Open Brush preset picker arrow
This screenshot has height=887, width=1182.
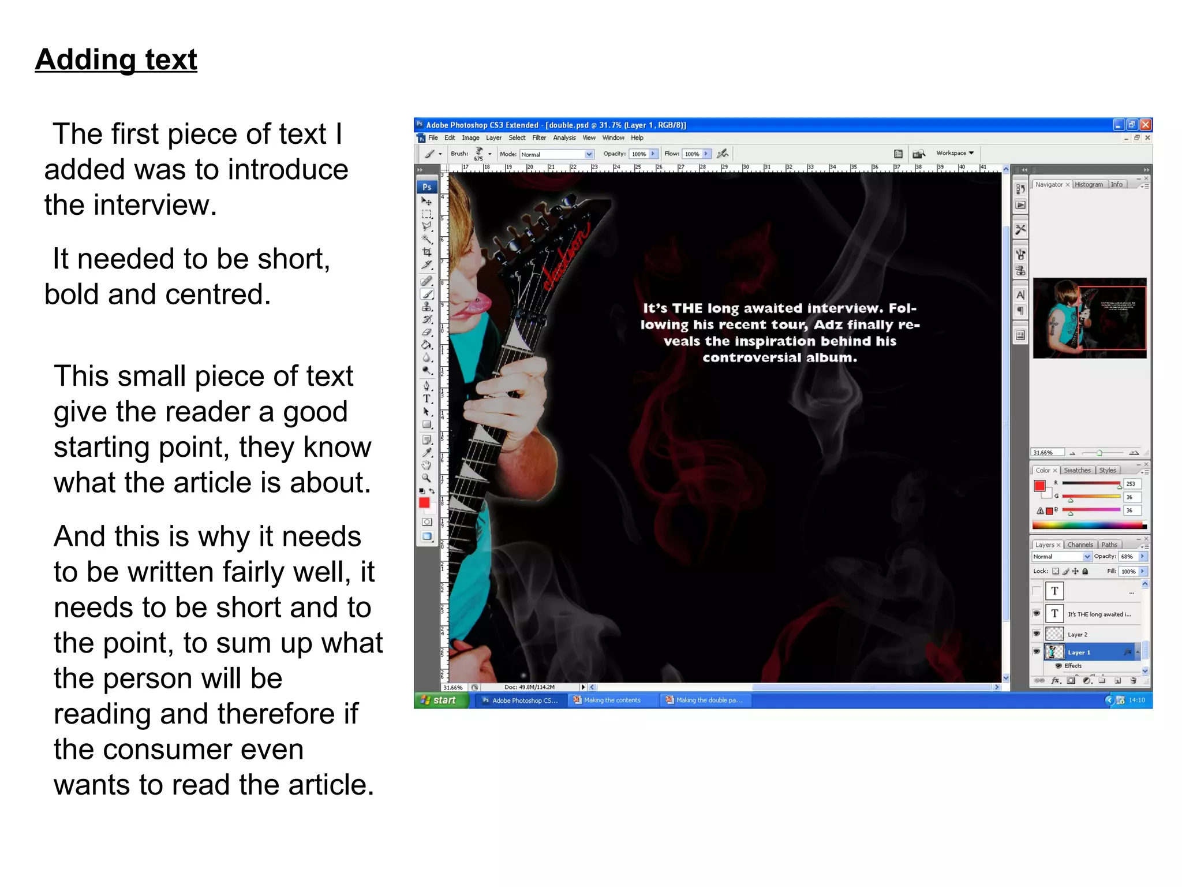point(490,154)
